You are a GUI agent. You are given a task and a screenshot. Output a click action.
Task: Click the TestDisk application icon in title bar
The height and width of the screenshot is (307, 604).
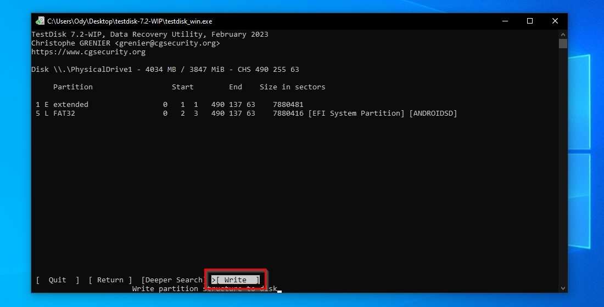click(40, 21)
